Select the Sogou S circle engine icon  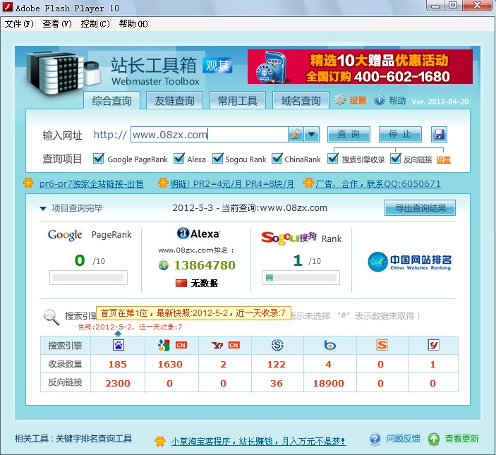coord(277,345)
